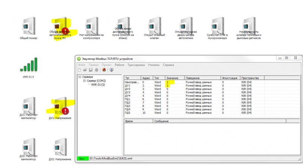The height and width of the screenshot is (166, 303).
Task: Open the 'Работа' menu
Action: (x=119, y=65)
